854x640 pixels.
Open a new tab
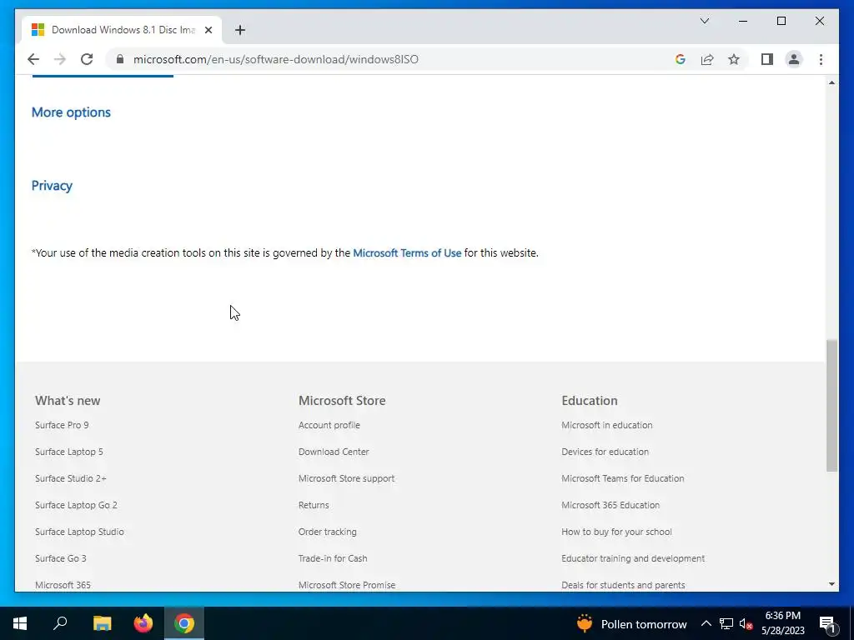[x=240, y=30]
